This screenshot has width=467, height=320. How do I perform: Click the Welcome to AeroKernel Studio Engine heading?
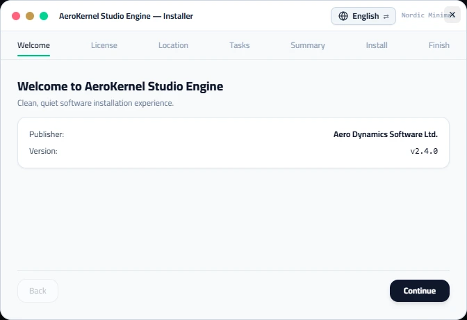pyautogui.click(x=120, y=86)
